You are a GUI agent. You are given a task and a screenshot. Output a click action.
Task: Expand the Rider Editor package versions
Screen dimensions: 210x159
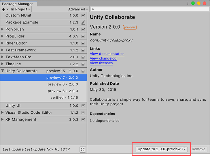point(2,43)
